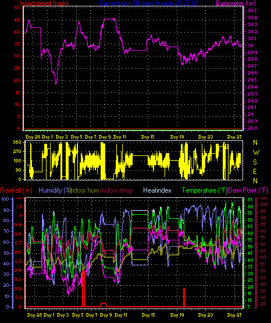Click the '30.4' barometer axis value
271x323 pixels.
pos(252,17)
